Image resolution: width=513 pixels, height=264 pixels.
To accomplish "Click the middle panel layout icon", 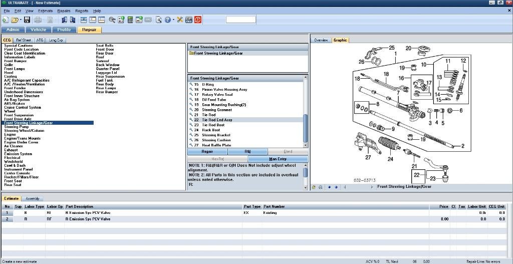I will tap(93, 20).
